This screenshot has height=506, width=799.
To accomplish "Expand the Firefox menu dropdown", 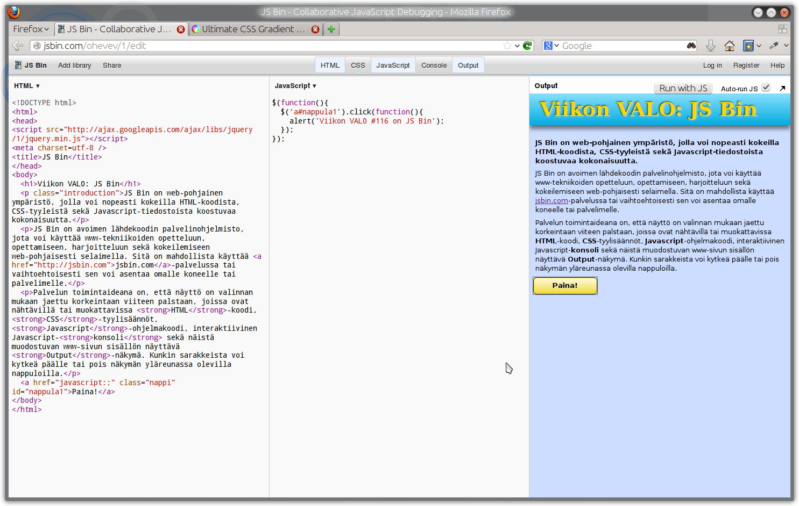I will (31, 29).
